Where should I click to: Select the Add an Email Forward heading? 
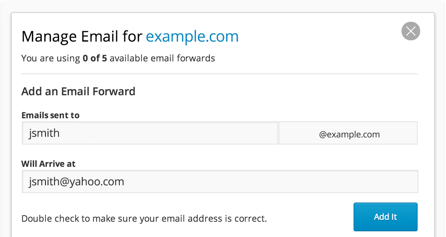tap(78, 91)
